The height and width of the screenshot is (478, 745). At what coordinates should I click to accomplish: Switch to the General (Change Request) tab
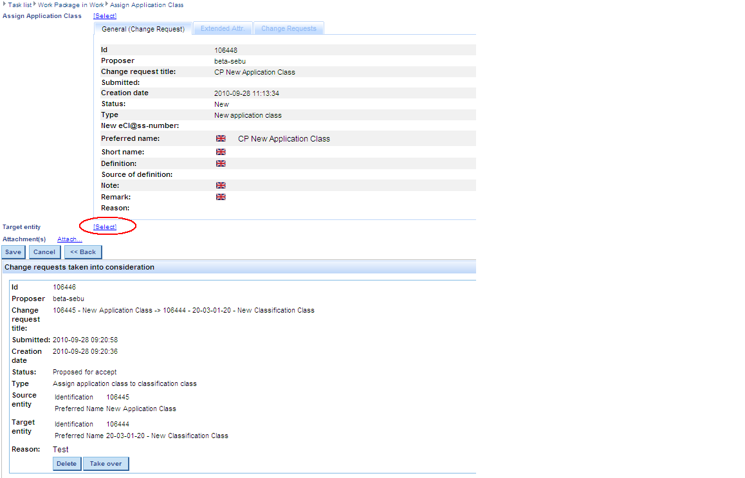[x=143, y=29]
